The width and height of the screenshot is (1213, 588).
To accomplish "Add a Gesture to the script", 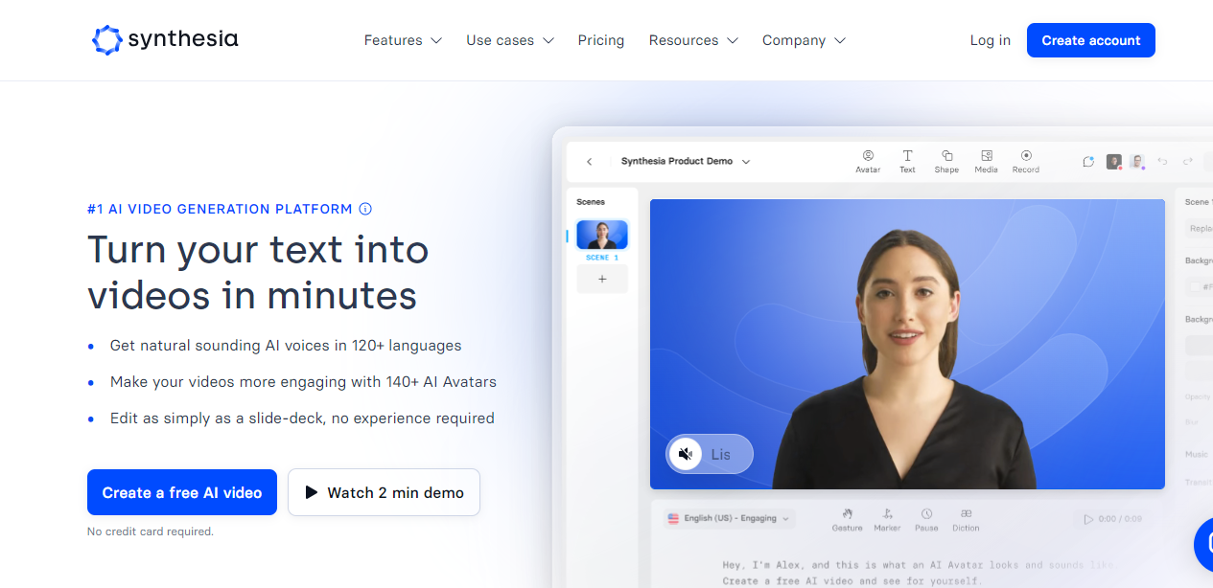I will pyautogui.click(x=847, y=520).
